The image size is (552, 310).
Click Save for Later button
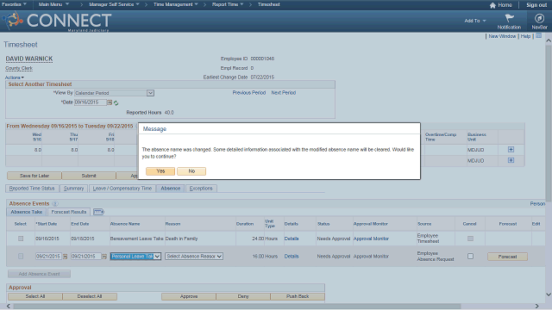(x=34, y=176)
